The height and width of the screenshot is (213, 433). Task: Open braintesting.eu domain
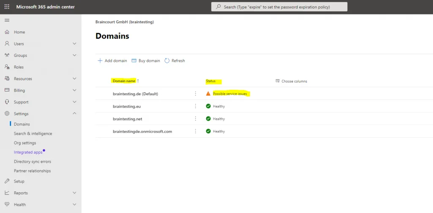coord(127,106)
